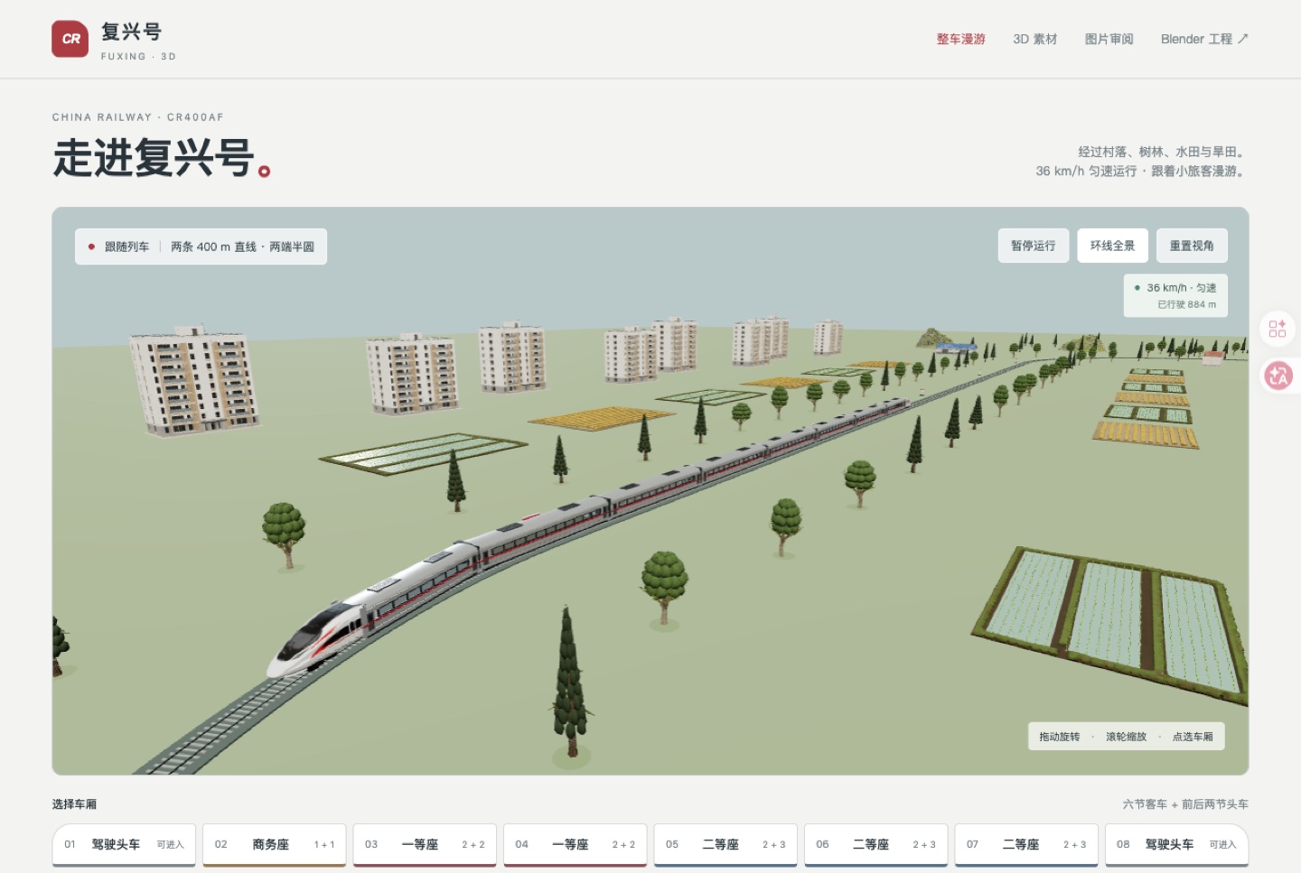Open the floating grid sparkle widget icon
Viewport: 1301px width, 873px height.
[1278, 329]
